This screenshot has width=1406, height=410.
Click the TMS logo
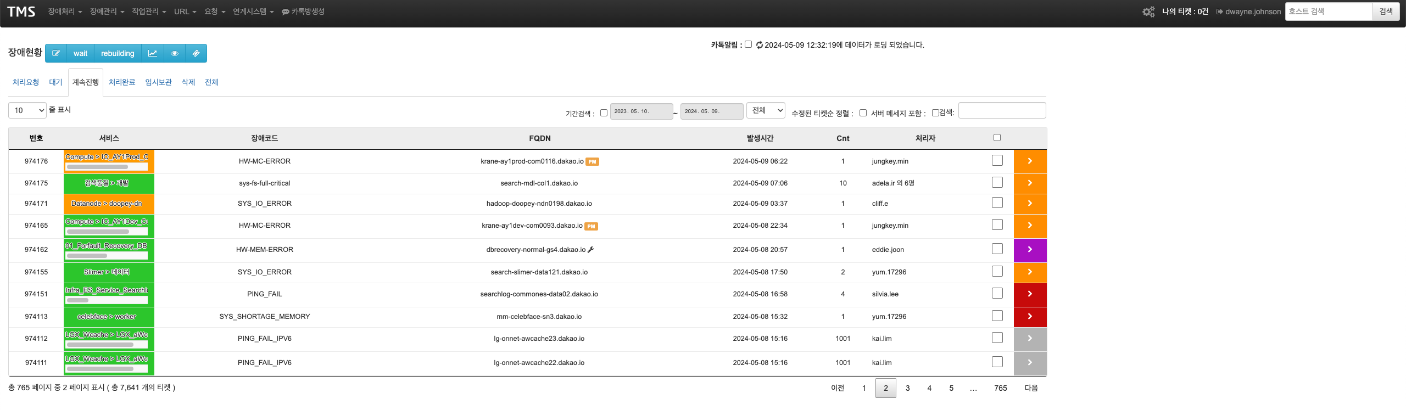pos(21,12)
